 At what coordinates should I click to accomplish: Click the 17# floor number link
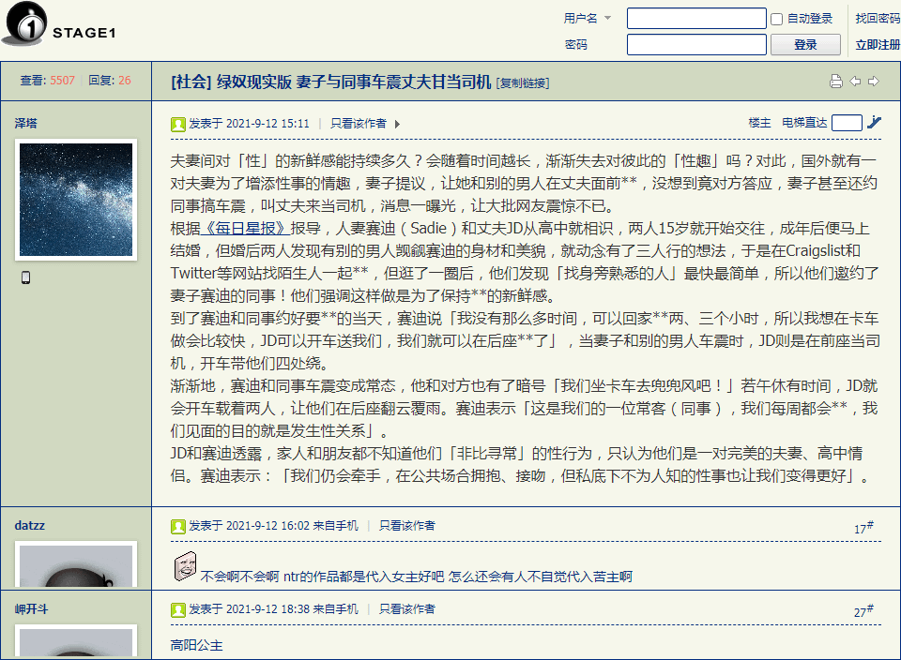pyautogui.click(x=863, y=528)
